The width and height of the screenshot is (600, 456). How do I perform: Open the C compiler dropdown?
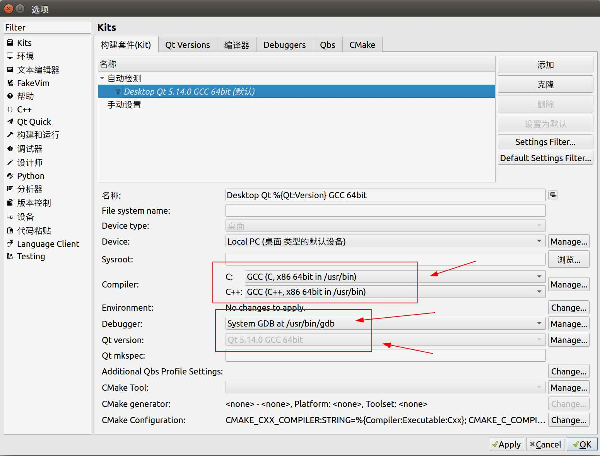(x=395, y=277)
